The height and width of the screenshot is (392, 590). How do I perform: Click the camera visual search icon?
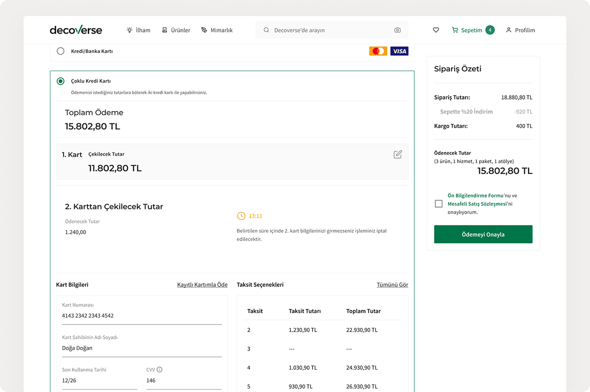[x=397, y=30]
